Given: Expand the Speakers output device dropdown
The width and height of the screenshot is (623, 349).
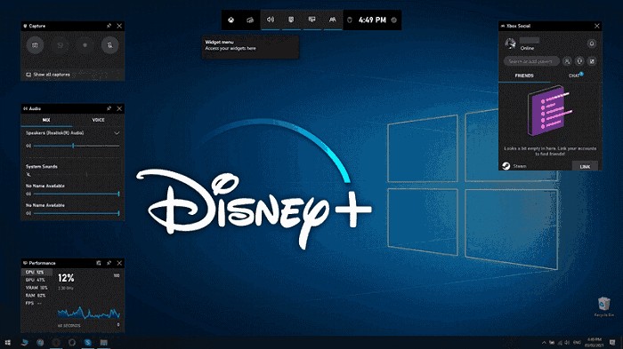Looking at the screenshot, I should point(117,133).
